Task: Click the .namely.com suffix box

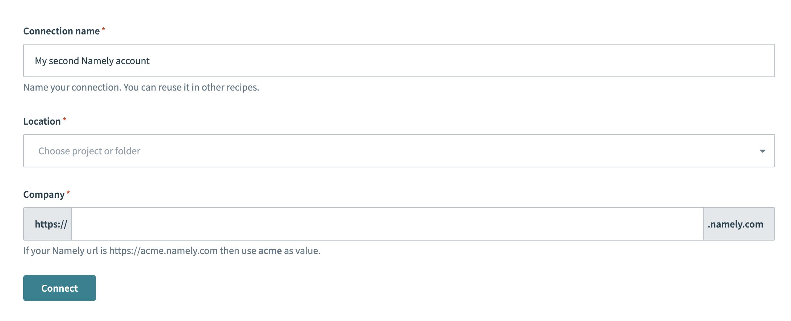Action: [738, 224]
